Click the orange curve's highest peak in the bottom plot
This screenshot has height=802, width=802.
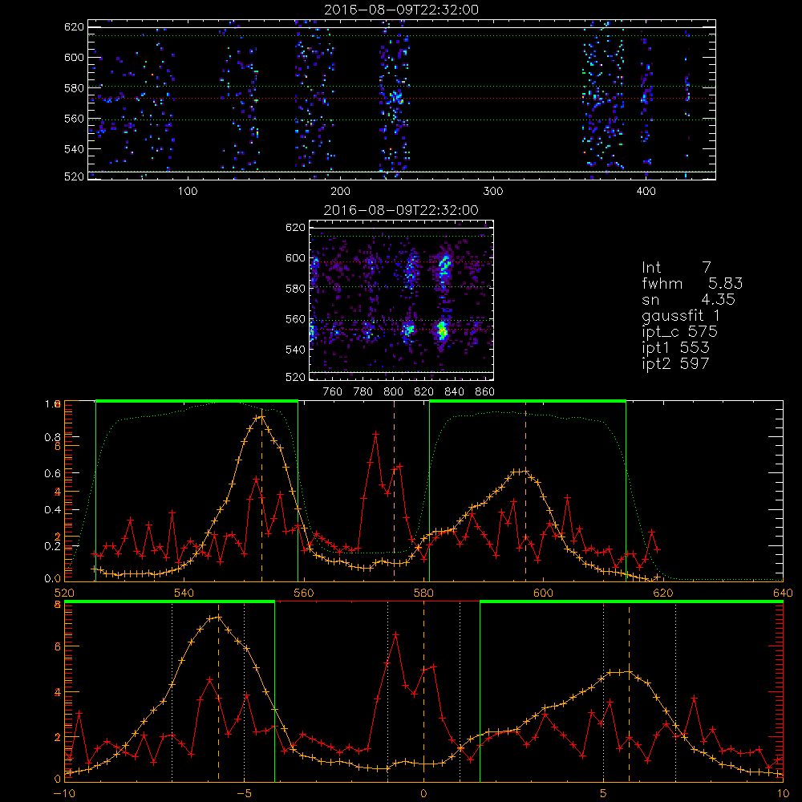coord(218,618)
